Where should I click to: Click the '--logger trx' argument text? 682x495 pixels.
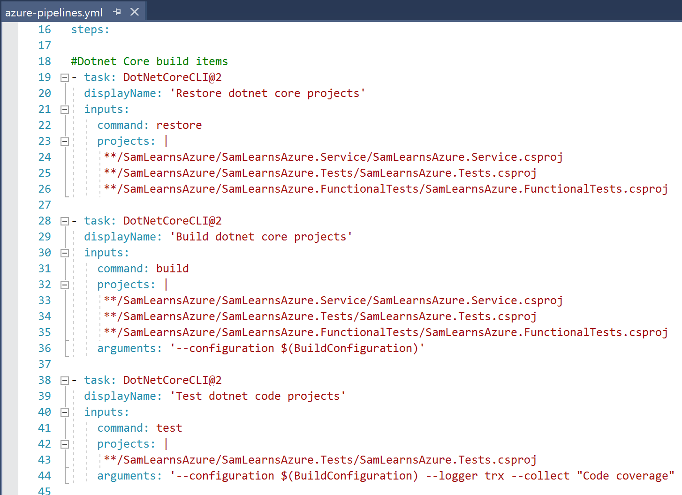click(465, 476)
